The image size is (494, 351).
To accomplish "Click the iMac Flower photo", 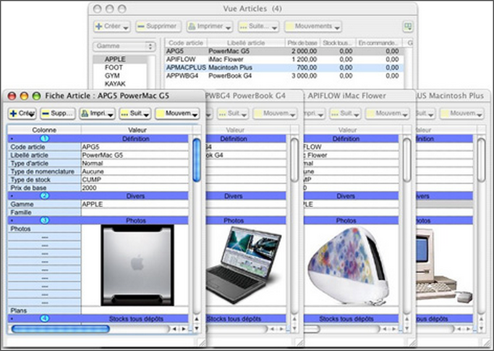I will click(x=348, y=265).
